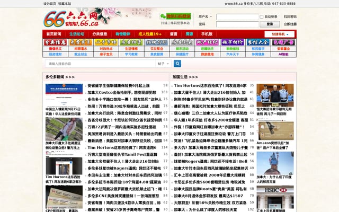Open the 用户名 login type dropdown
The width and height of the screenshot is (339, 212).
click(x=205, y=16)
